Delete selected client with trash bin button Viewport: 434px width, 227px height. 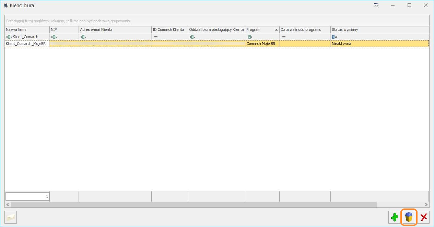409,217
